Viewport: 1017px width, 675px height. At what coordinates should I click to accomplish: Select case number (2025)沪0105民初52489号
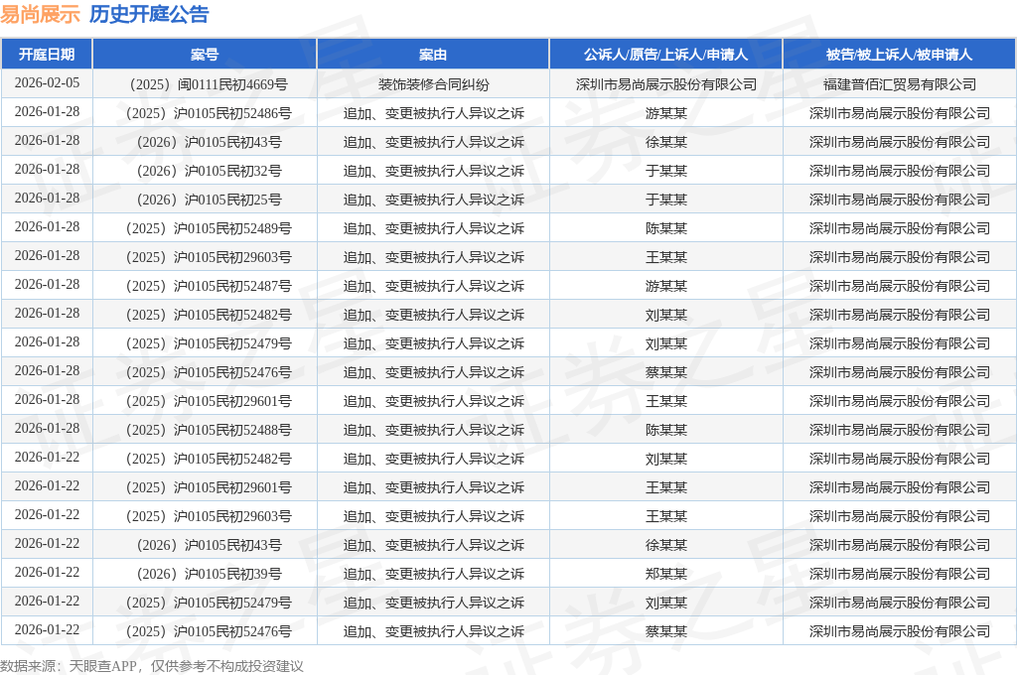[x=205, y=228]
